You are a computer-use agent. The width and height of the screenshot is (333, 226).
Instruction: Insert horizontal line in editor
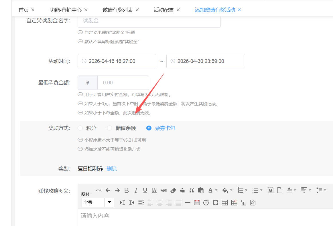[188, 203]
